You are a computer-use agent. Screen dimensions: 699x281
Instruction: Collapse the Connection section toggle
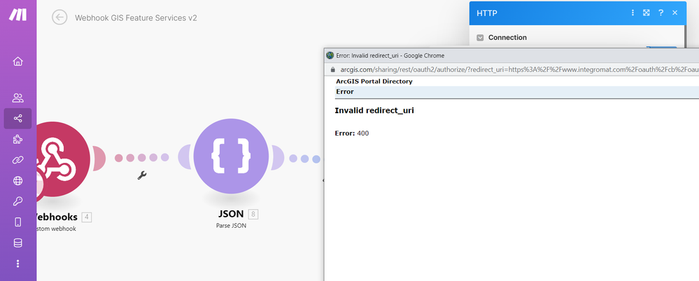480,38
